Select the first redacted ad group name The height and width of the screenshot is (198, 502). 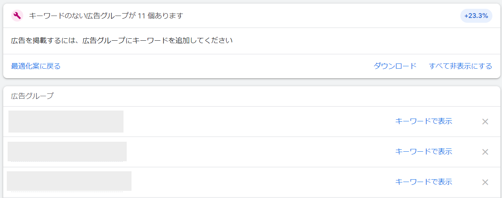(66, 121)
